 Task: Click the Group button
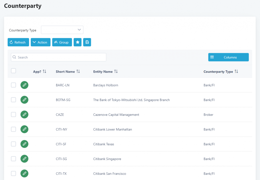[x=62, y=42]
